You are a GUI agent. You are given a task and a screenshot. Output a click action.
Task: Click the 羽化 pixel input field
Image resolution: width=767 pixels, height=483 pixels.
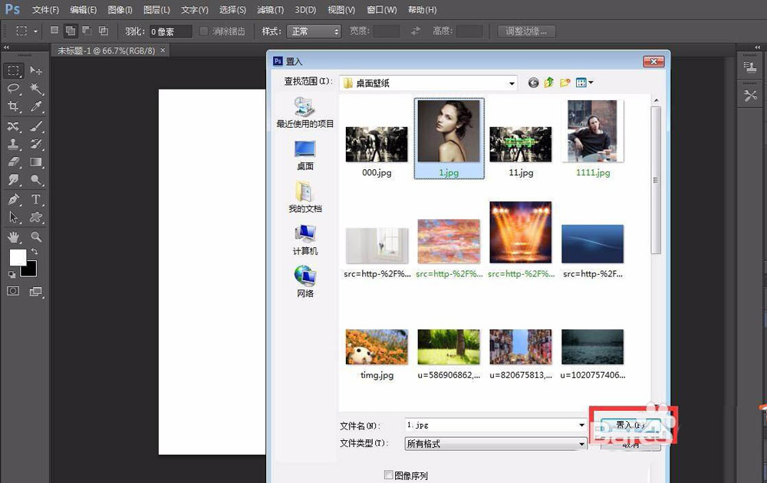171,31
